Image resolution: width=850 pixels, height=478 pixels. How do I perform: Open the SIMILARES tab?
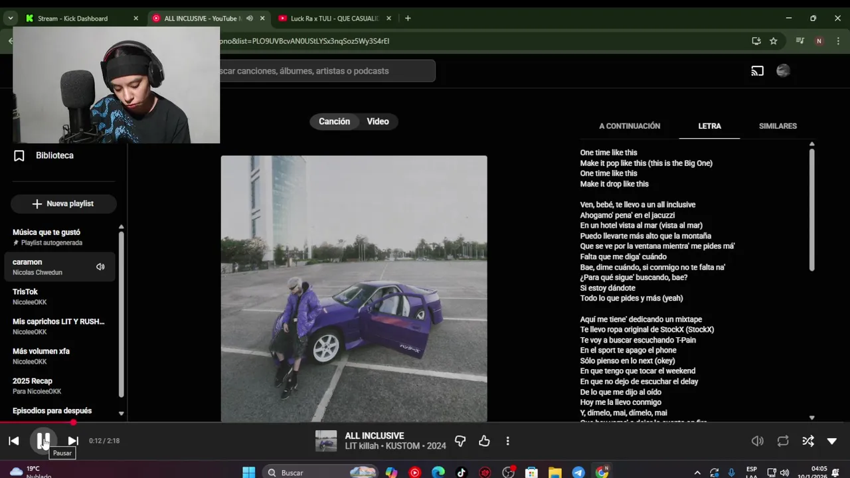pyautogui.click(x=778, y=126)
